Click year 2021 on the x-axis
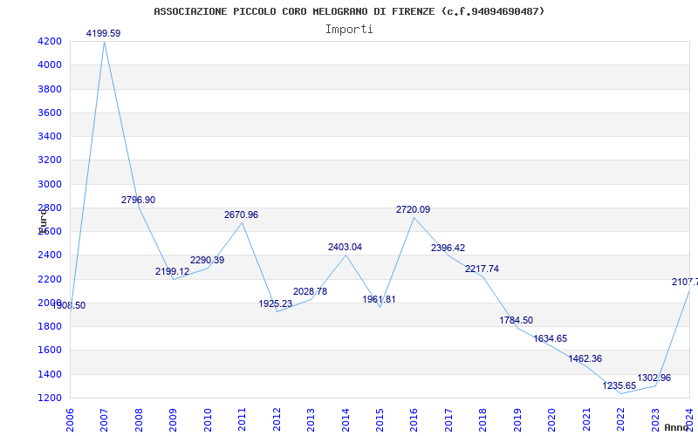Viewport: 698px width, 436px height. tap(586, 419)
